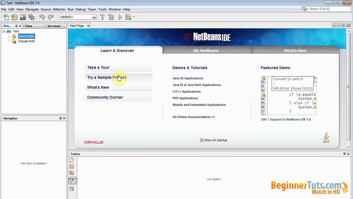Open All Online Documentation link

(x=194, y=117)
